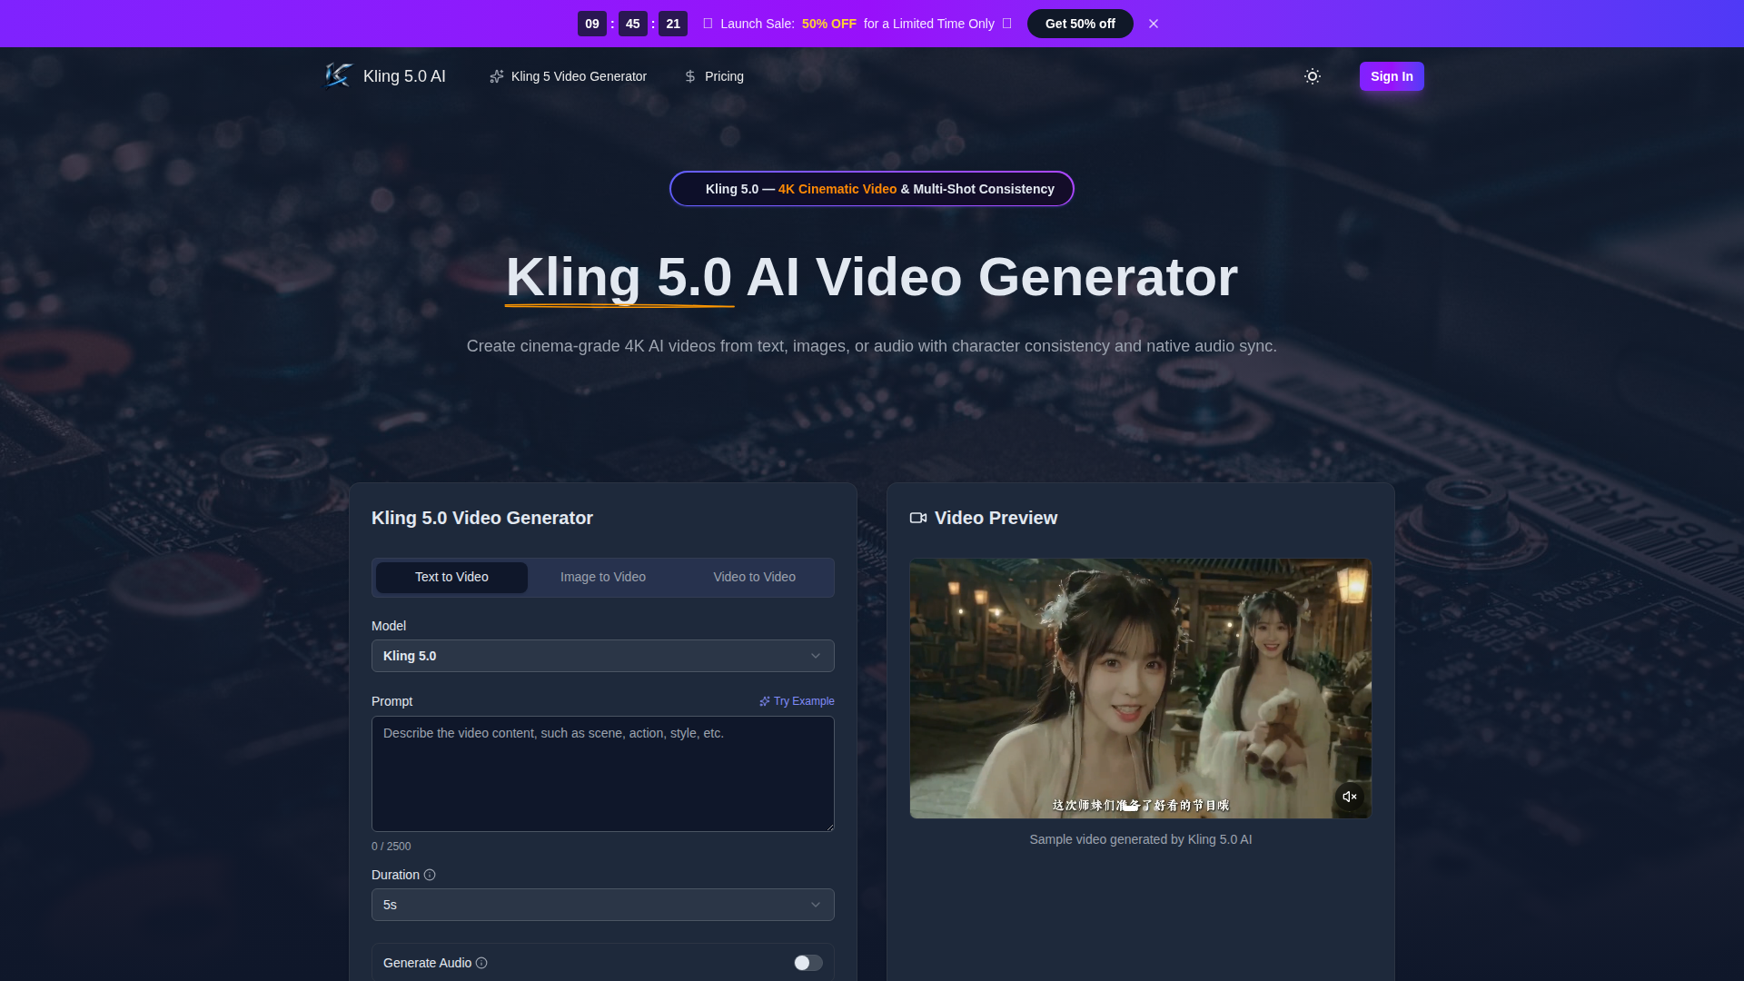Switch to the Image to Video tab
The image size is (1744, 981).
coord(602,577)
